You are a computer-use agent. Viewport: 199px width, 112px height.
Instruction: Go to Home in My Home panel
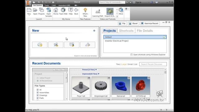(x=56, y=11)
